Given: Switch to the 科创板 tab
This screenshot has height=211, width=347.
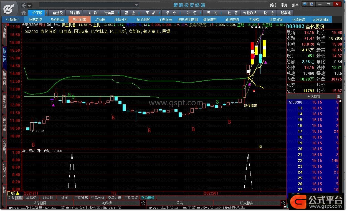Looking at the screenshot, I should [75, 13].
